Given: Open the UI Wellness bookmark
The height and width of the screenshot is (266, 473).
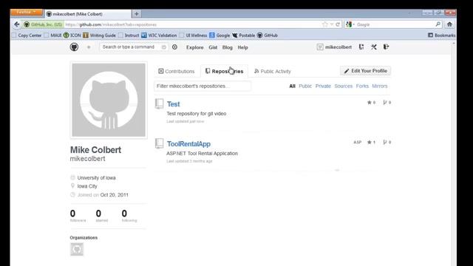Looking at the screenshot, I should pos(194,35).
